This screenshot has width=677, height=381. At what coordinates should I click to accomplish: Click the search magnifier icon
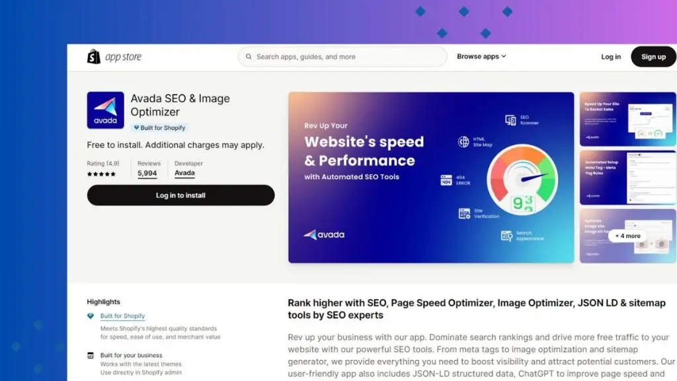249,57
